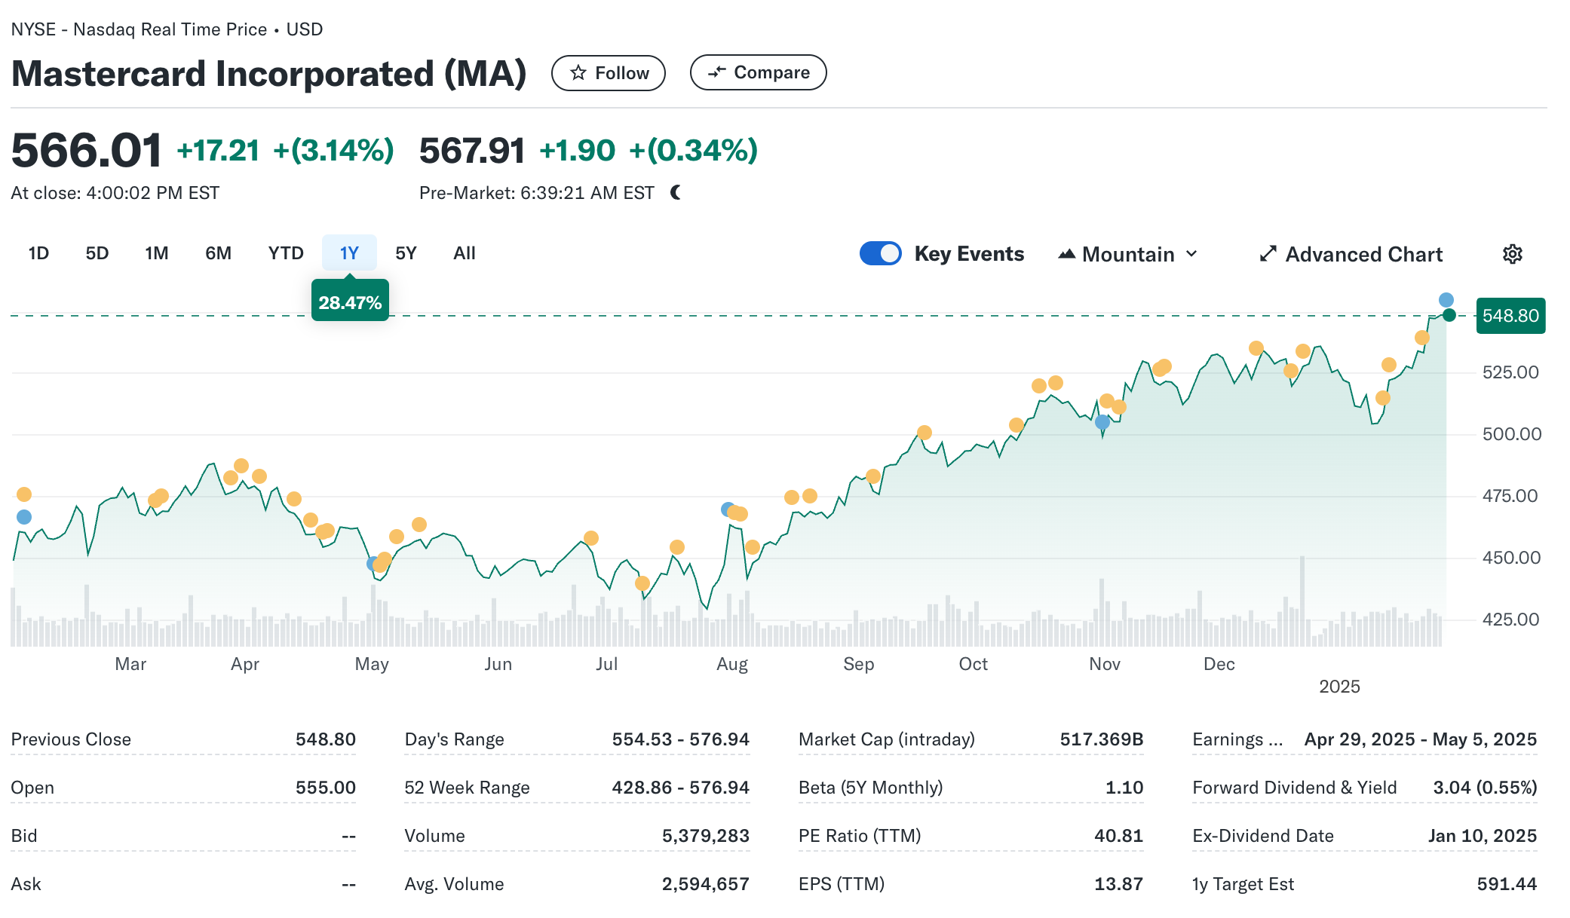Click the star icon on the Follow button

tap(578, 73)
